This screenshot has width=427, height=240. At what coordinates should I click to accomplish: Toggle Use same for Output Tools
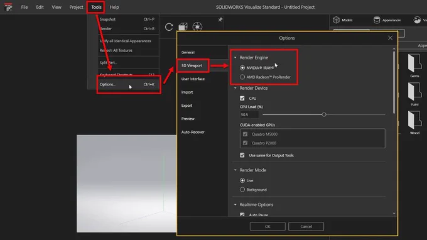click(x=242, y=155)
